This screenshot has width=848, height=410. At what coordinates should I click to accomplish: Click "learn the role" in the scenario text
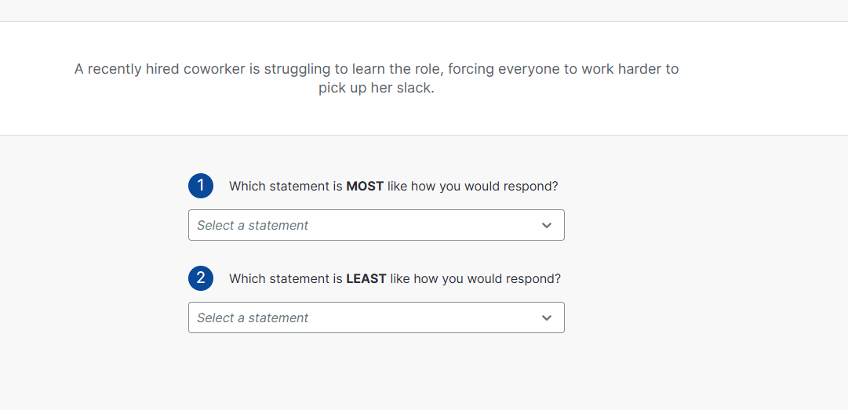(398, 69)
